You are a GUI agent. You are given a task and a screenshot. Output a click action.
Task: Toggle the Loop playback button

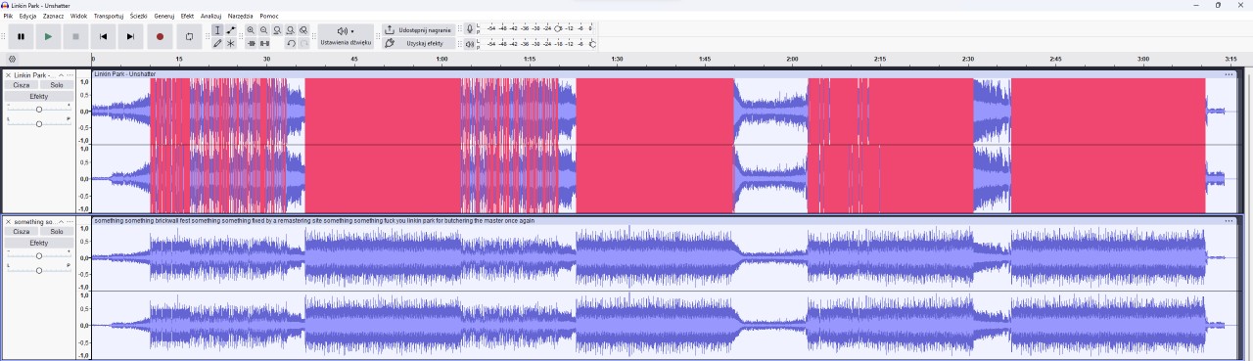click(x=189, y=37)
